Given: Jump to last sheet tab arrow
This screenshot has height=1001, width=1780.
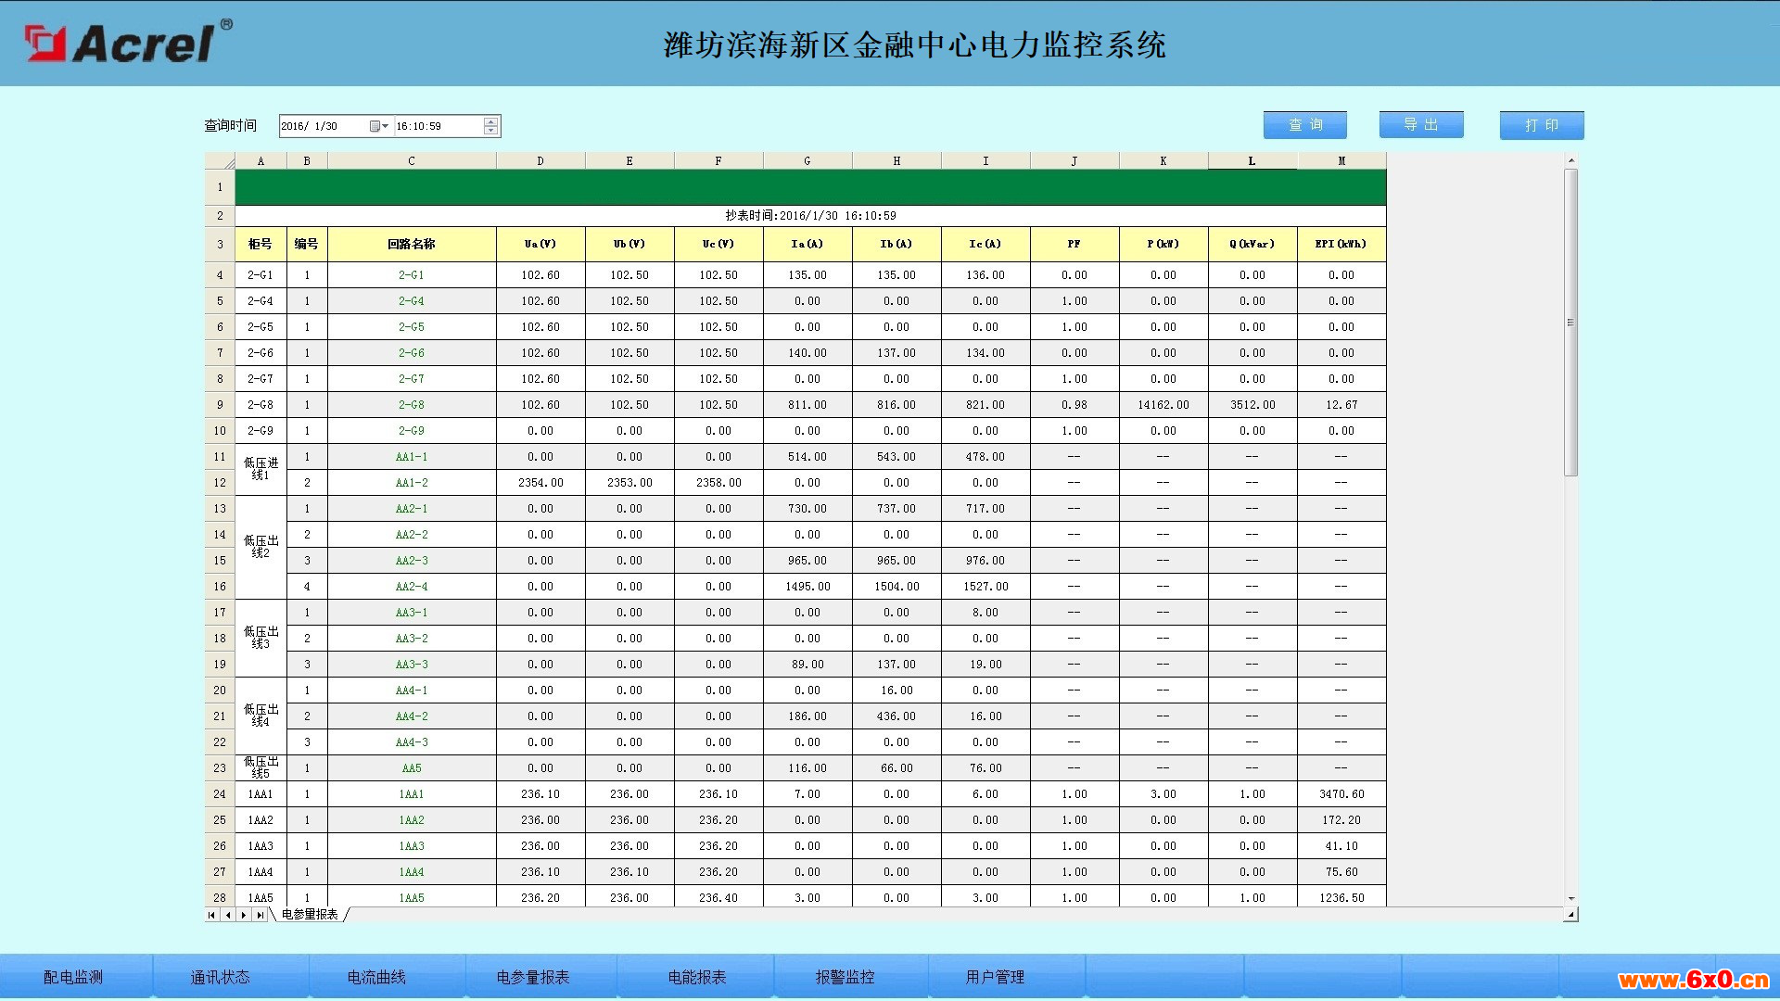Looking at the screenshot, I should (x=261, y=915).
